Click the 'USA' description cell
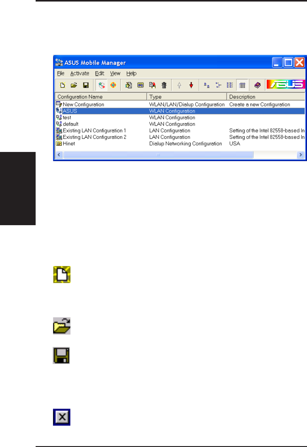The height and width of the screenshot is (447, 307). coord(235,143)
